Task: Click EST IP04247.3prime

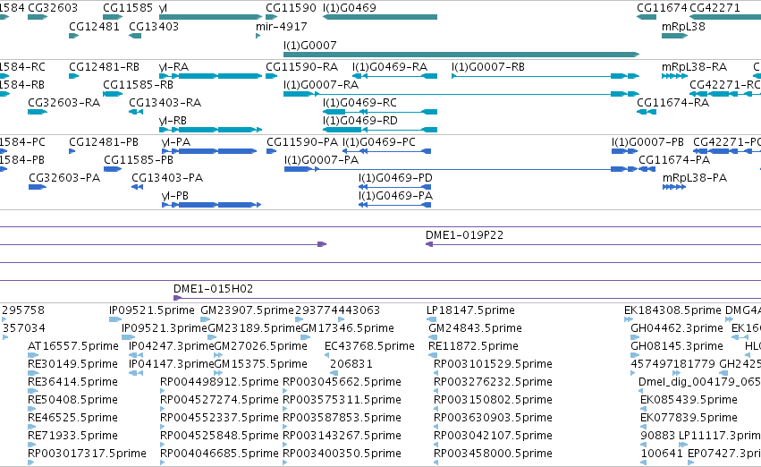Action: click(172, 346)
